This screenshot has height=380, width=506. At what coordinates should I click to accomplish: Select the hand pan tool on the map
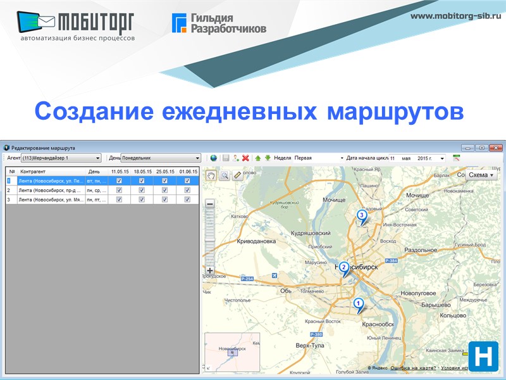pos(211,174)
